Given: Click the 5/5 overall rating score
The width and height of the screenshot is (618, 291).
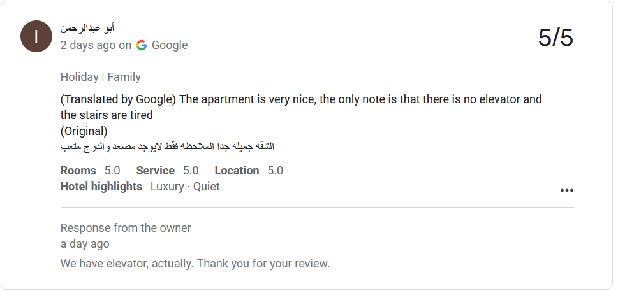Looking at the screenshot, I should (x=555, y=38).
